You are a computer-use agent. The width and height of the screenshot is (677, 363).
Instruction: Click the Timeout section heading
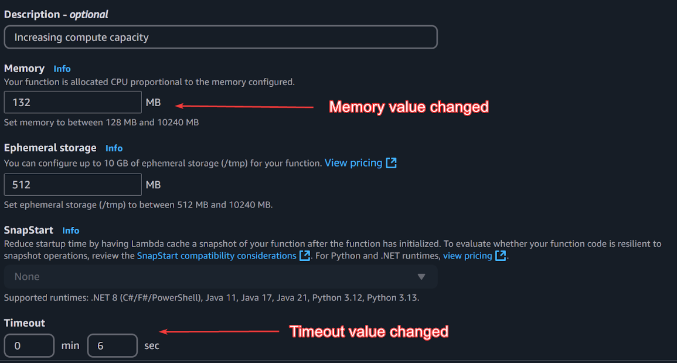click(25, 323)
